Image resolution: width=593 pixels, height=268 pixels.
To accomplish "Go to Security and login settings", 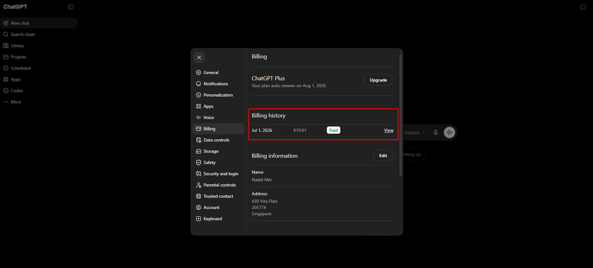I will (x=218, y=174).
